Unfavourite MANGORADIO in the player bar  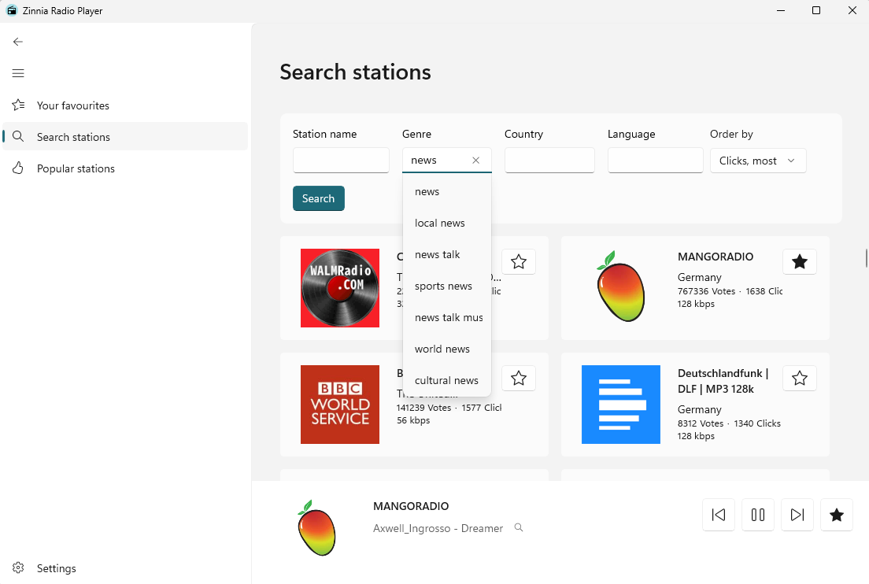[836, 515]
